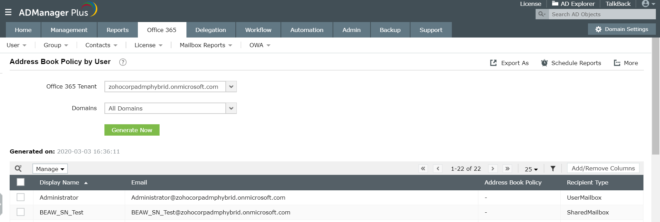
Task: Check the select-all checkbox in table header
Action: (21, 182)
